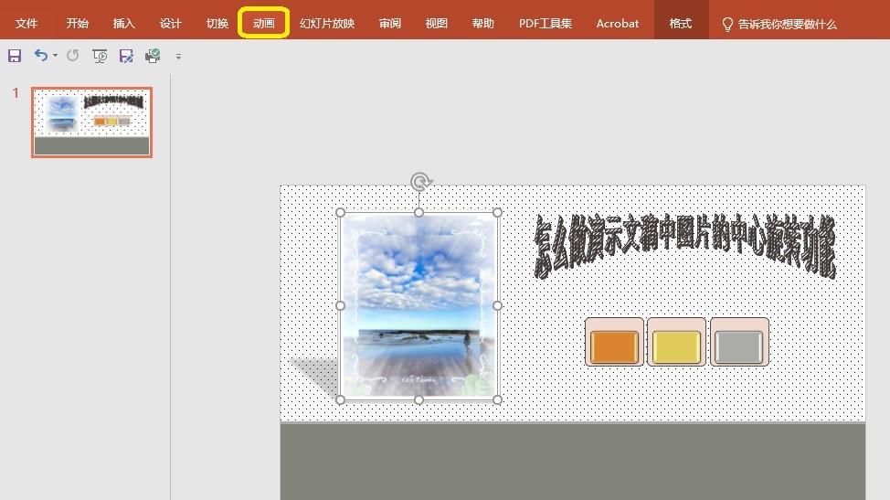Viewport: 890px width, 500px height.
Task: Click the lightbulb Tell Me icon
Action: click(x=727, y=24)
